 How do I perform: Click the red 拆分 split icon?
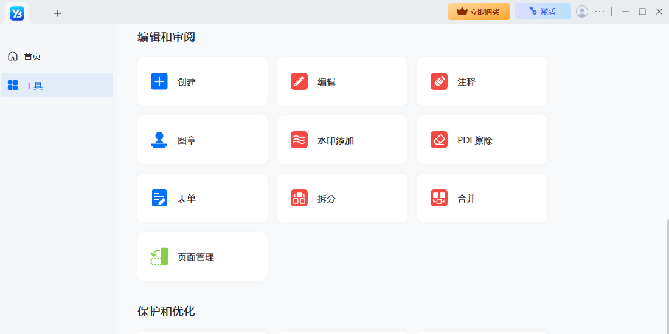(299, 198)
